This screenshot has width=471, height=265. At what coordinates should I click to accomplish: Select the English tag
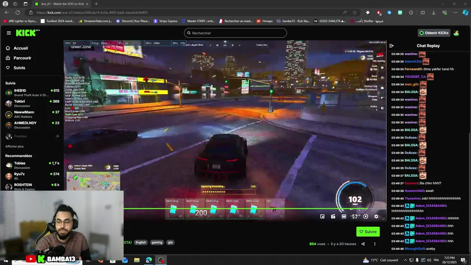tap(141, 242)
